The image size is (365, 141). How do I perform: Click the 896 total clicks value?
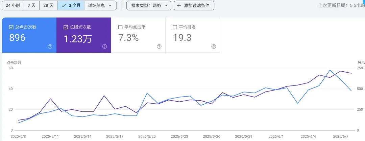tap(17, 38)
